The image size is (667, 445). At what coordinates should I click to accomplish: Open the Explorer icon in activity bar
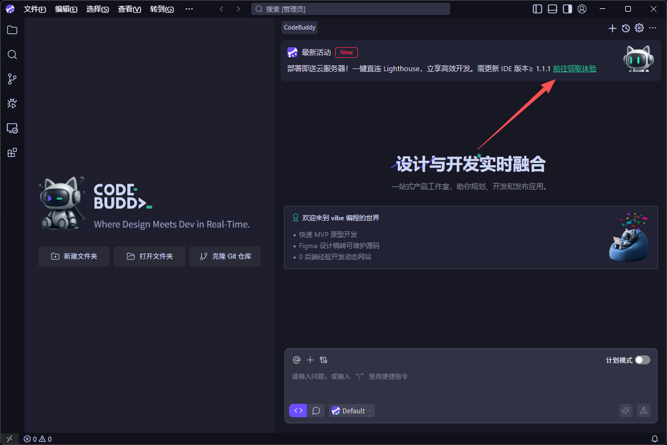12,30
